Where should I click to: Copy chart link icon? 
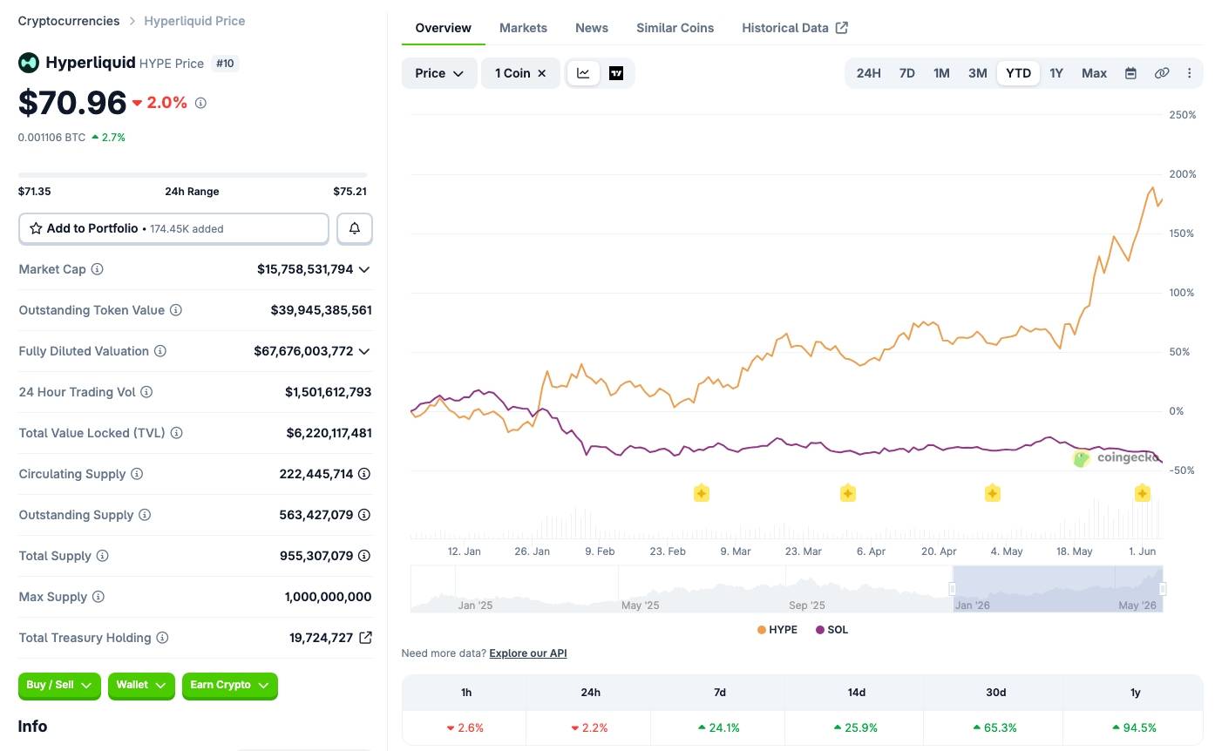[1161, 73]
